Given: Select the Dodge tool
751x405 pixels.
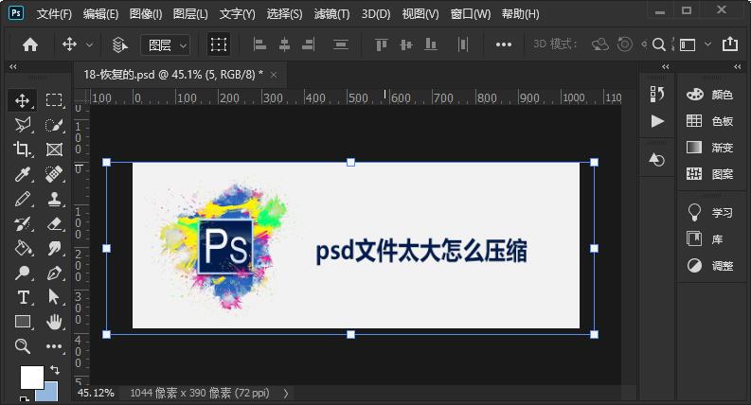Looking at the screenshot, I should click(x=22, y=273).
